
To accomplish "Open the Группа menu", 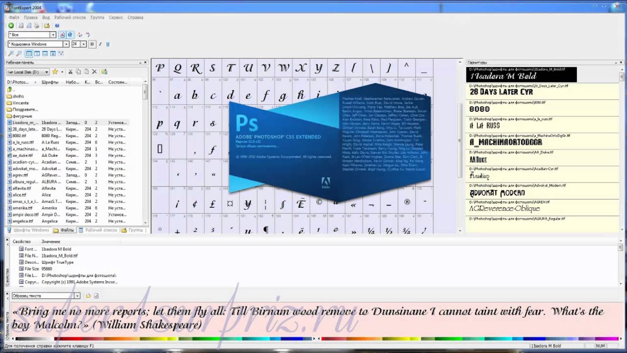I will tap(97, 17).
